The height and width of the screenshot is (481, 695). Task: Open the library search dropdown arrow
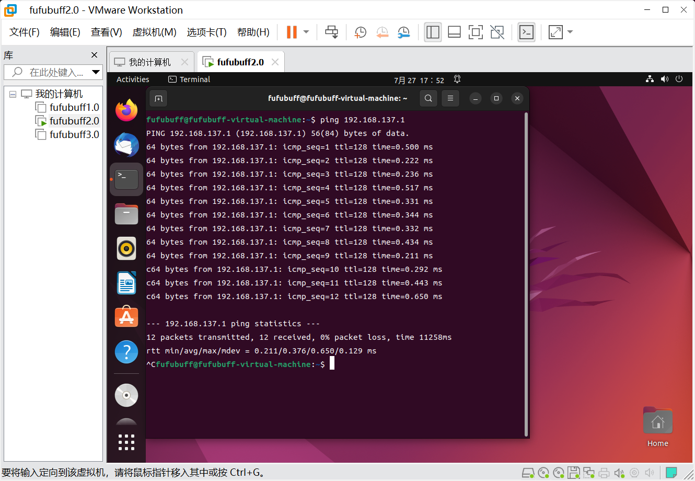coord(96,72)
